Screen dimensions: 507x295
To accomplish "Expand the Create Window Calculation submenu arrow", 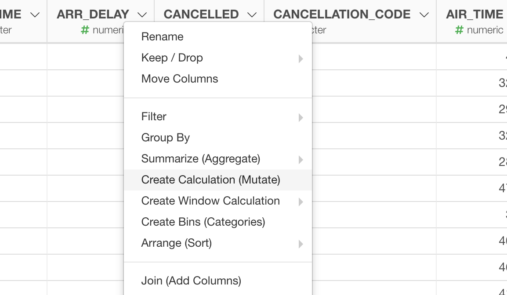I will coord(301,202).
